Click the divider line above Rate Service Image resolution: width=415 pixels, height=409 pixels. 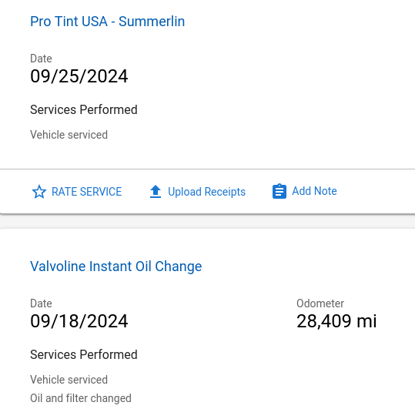pos(208,169)
